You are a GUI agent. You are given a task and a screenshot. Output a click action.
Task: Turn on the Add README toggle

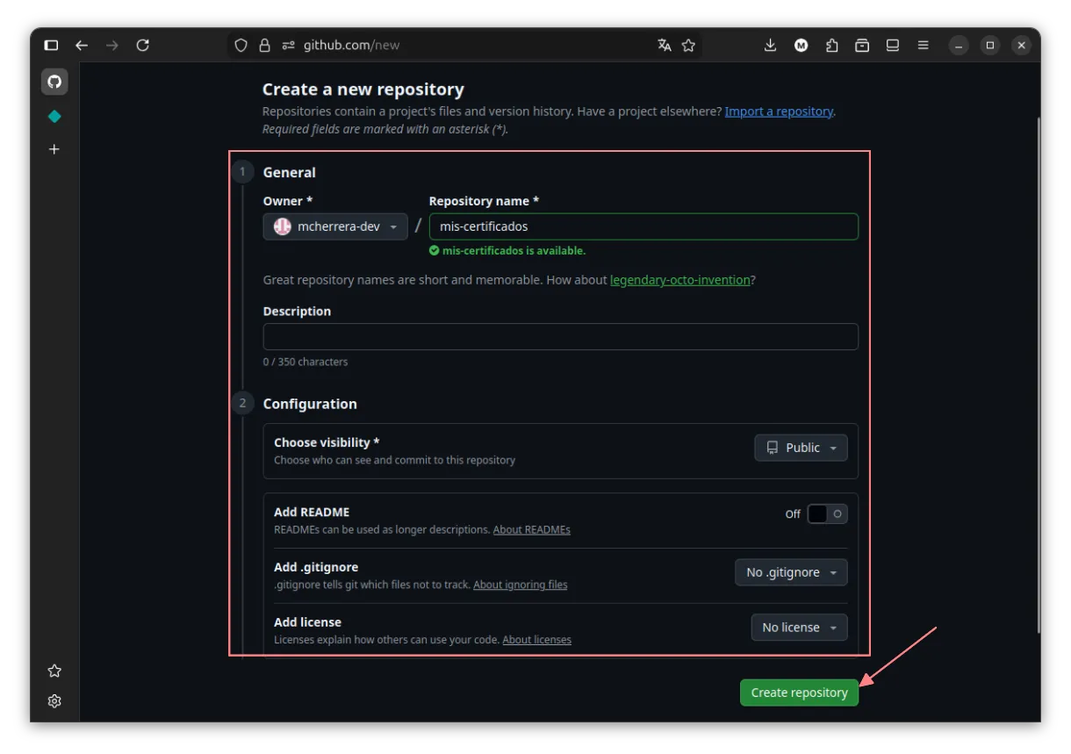pyautogui.click(x=827, y=514)
